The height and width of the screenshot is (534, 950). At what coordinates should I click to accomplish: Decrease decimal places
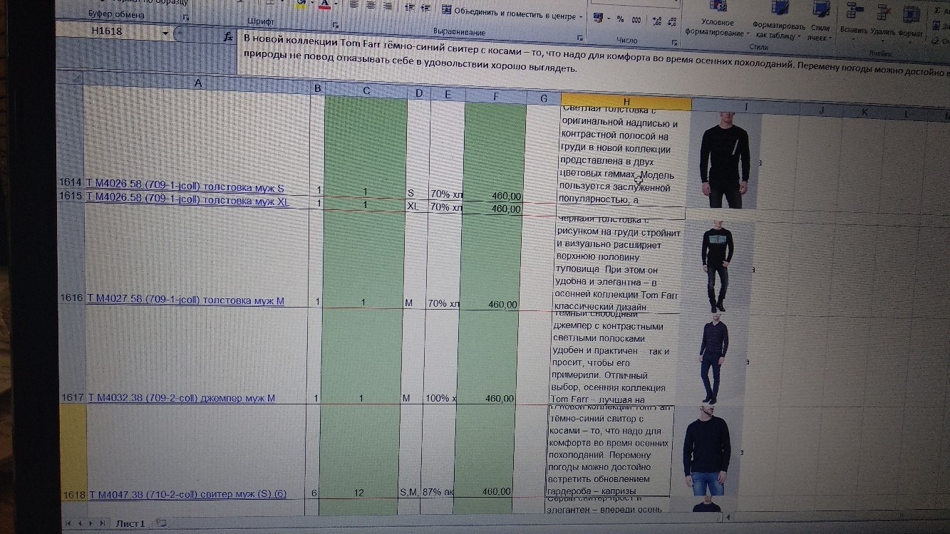(x=673, y=21)
